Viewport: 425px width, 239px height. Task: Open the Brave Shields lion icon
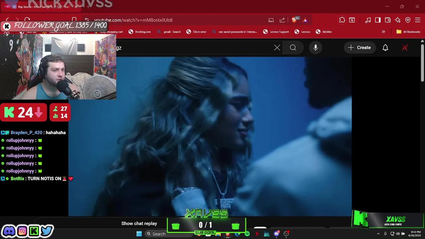[294, 20]
